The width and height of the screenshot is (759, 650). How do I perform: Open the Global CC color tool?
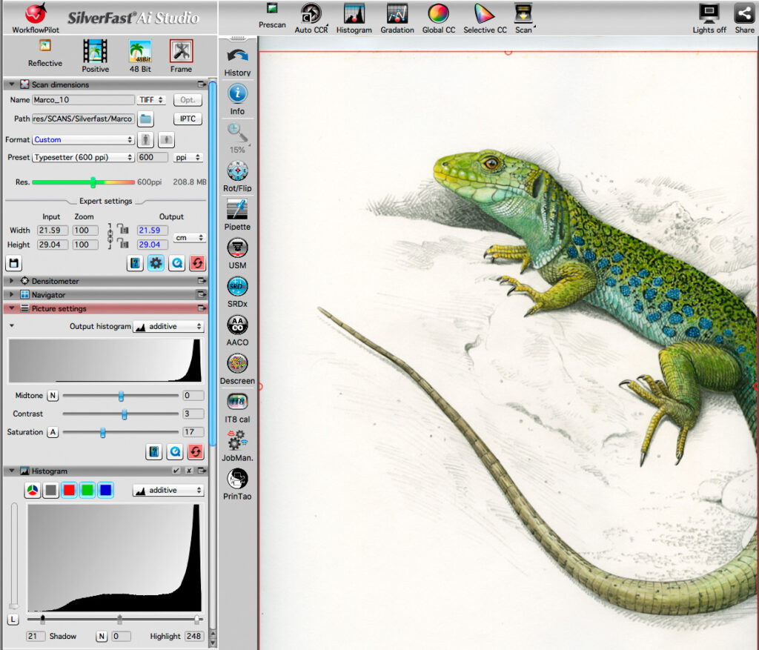point(439,14)
